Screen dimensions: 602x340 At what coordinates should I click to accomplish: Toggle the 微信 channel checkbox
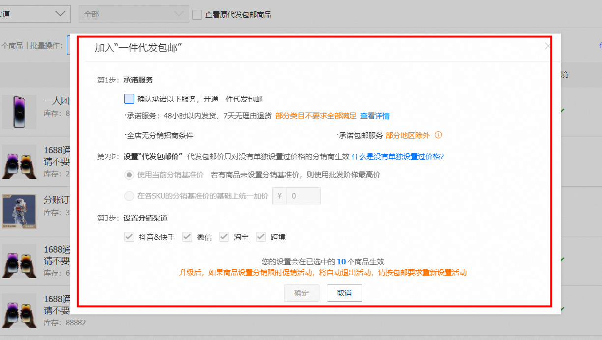click(x=187, y=237)
